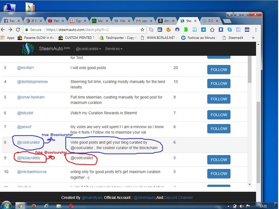Viewport: 279px width, 209px height.
Task: Bookmark this page with the star icon
Action: 142,30
